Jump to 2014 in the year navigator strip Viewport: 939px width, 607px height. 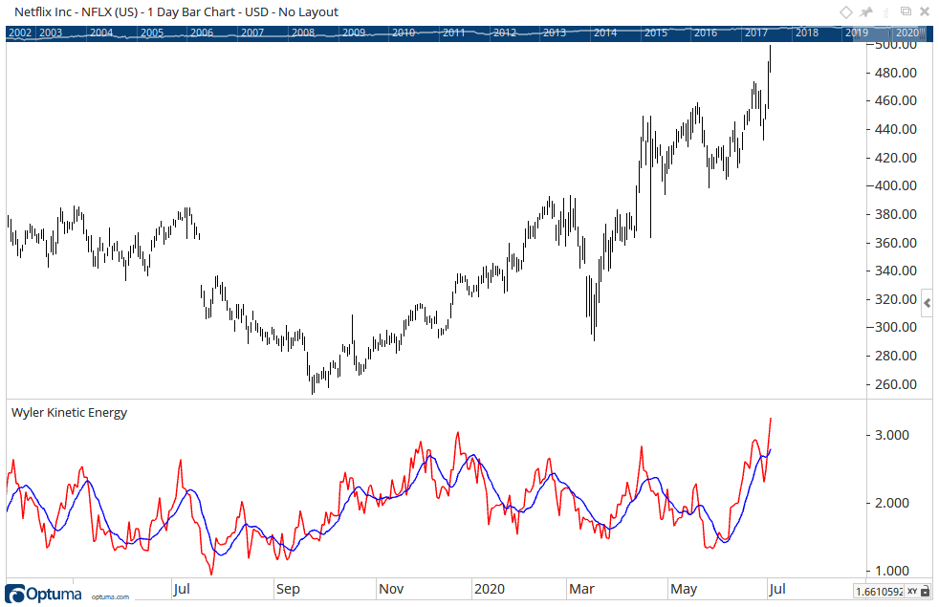point(605,33)
